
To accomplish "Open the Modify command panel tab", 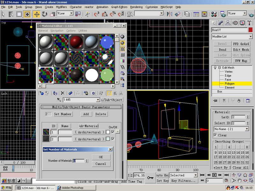I will 221,23.
